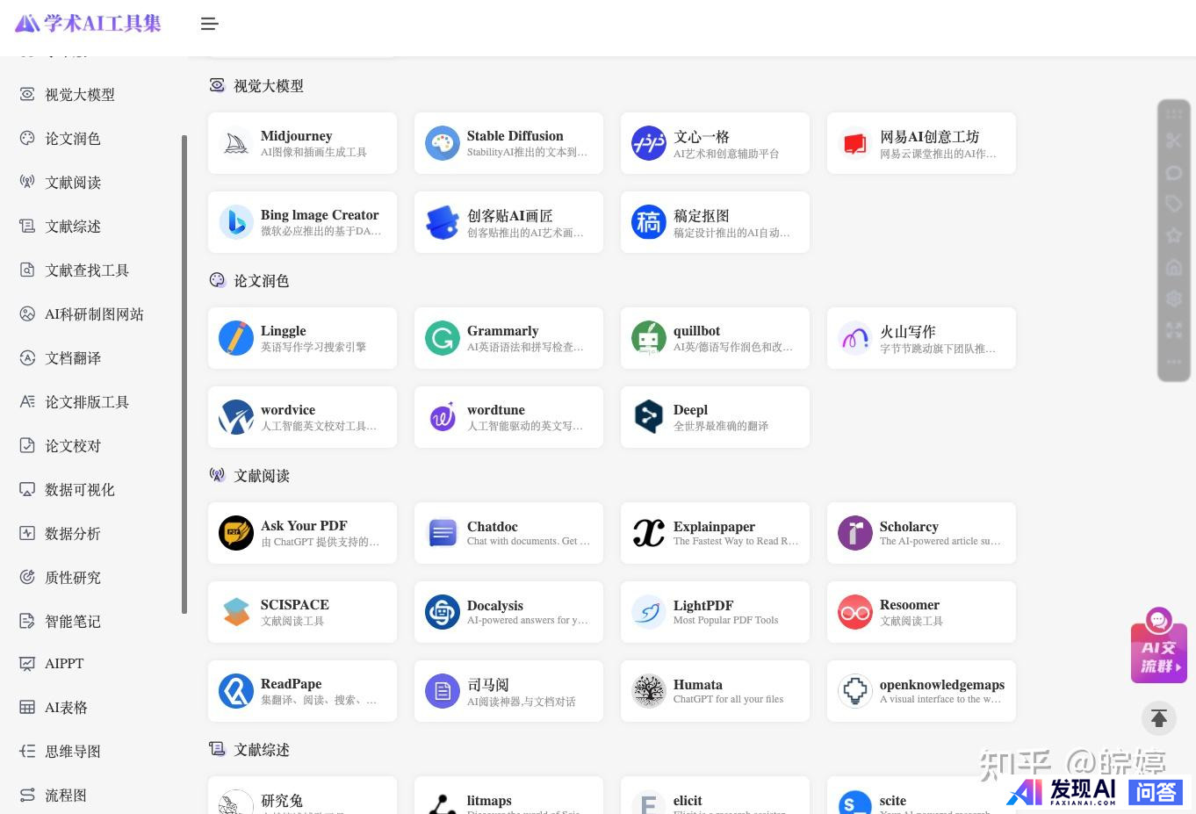Viewport: 1196px width, 814px height.
Task: Click the Midjourney sailboat icon
Action: pos(236,143)
